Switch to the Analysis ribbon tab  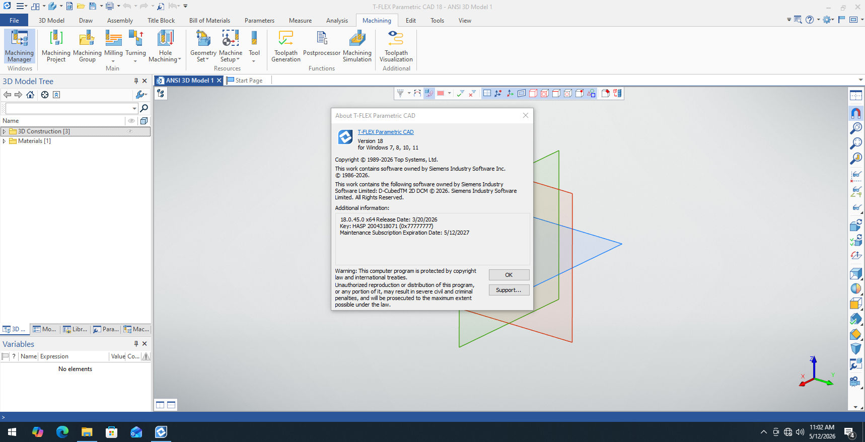pyautogui.click(x=337, y=21)
